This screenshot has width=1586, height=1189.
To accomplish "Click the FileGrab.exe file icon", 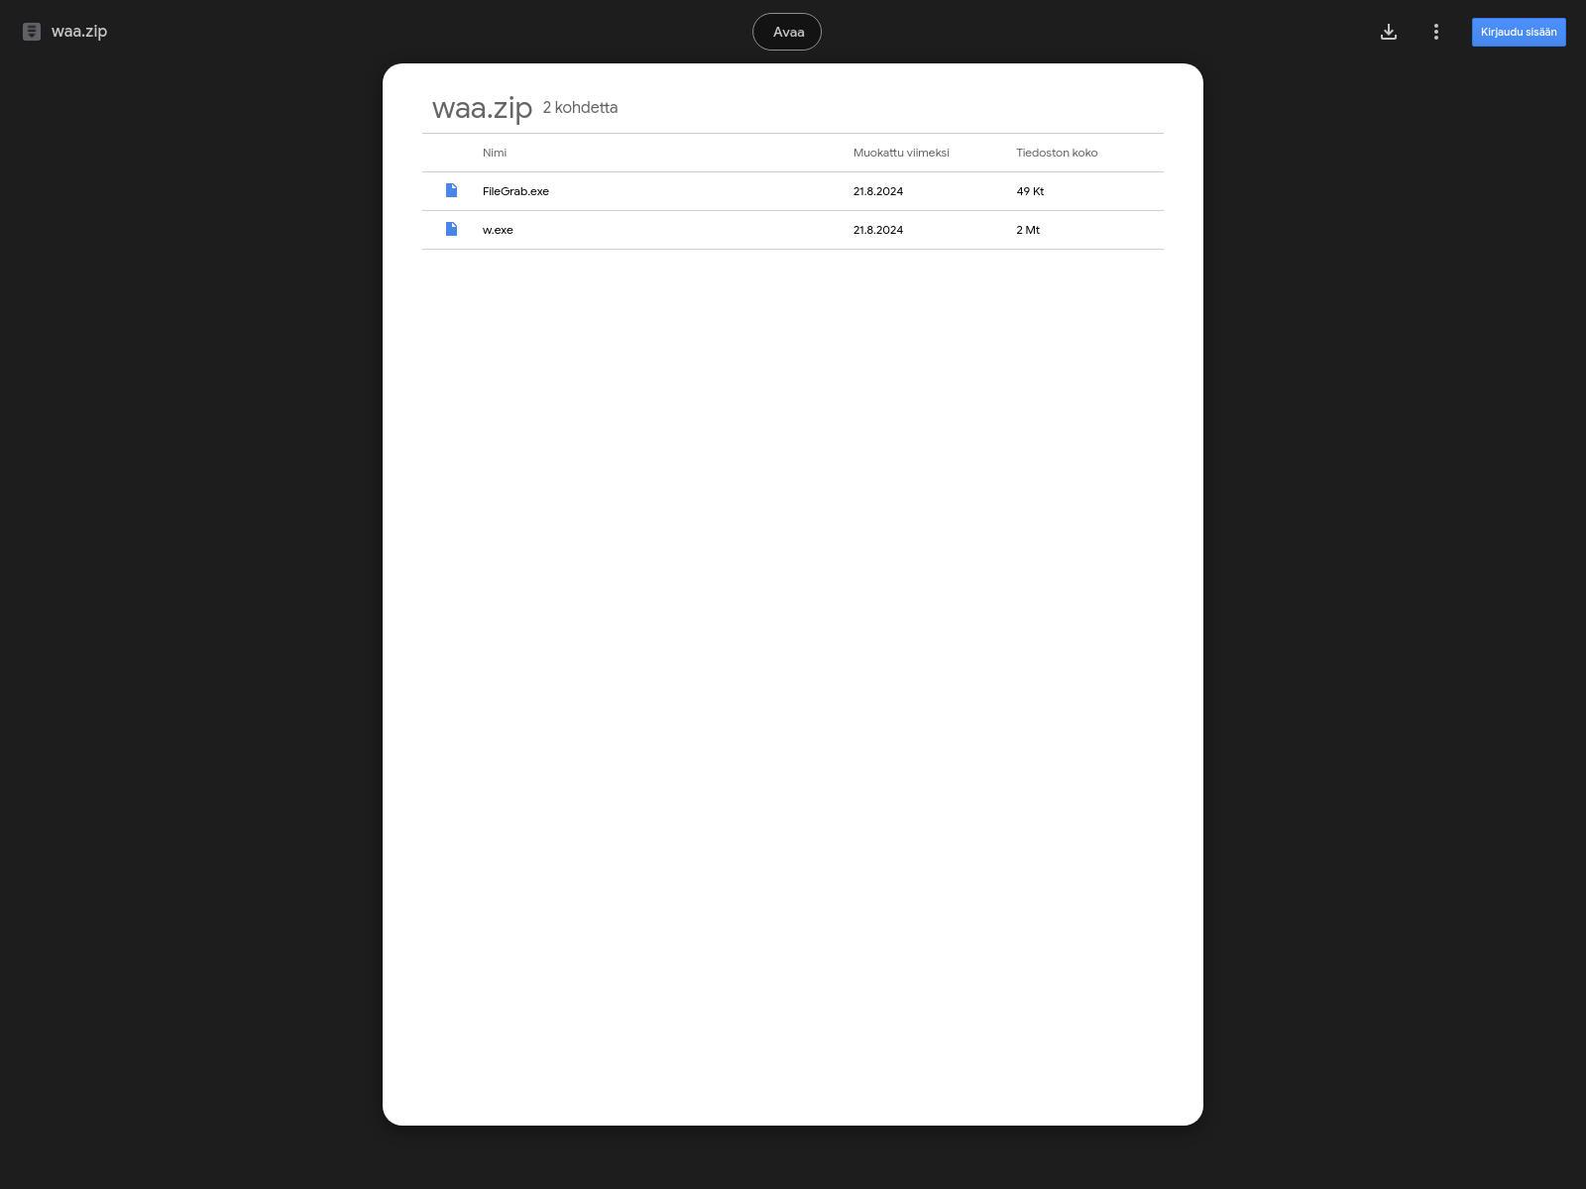I will pyautogui.click(x=451, y=190).
